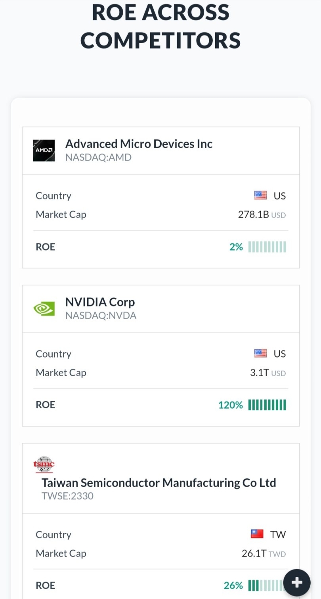
Task: Click TSMC's ROE bar indicator
Action: (x=264, y=585)
